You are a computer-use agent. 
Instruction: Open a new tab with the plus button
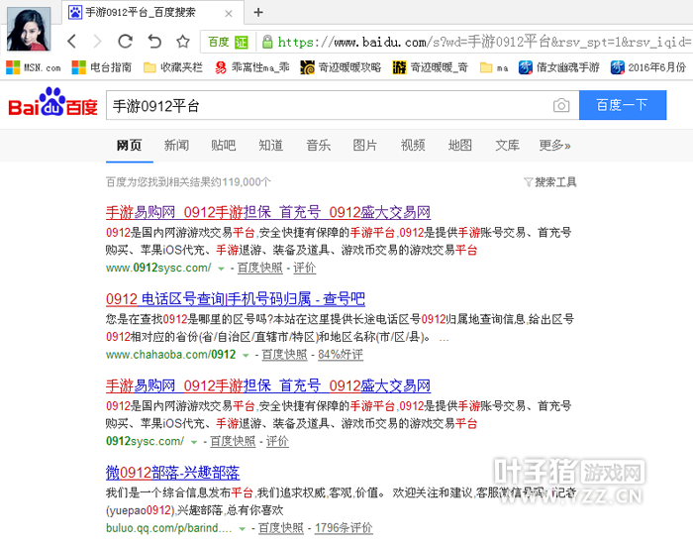[x=258, y=12]
